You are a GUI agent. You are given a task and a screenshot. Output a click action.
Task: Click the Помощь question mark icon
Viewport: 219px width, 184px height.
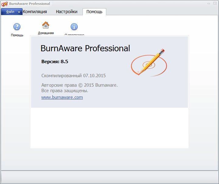tap(17, 27)
